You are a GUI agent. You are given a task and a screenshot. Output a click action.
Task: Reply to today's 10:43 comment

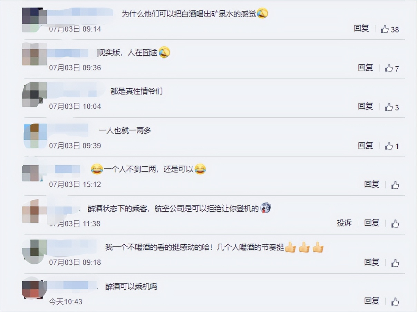click(x=372, y=301)
